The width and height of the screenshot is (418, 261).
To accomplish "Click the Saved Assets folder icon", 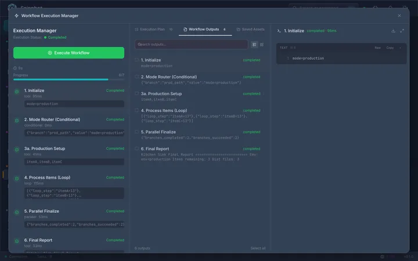I will pyautogui.click(x=239, y=30).
